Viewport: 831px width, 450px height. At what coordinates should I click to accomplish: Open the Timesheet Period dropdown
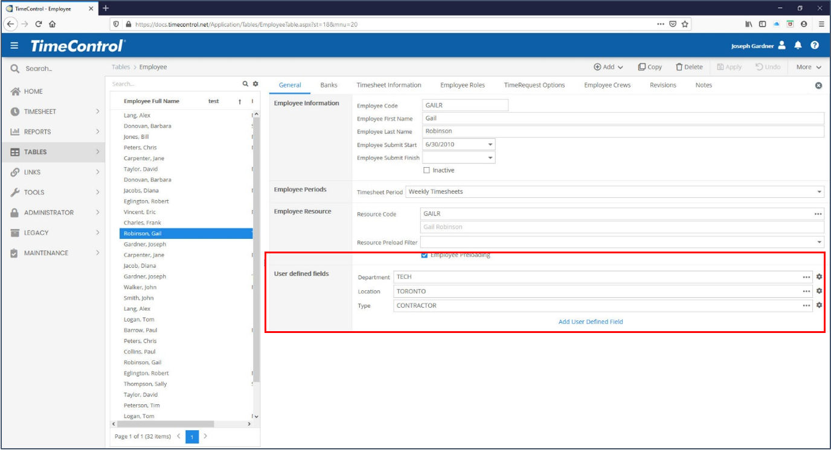[x=820, y=191]
